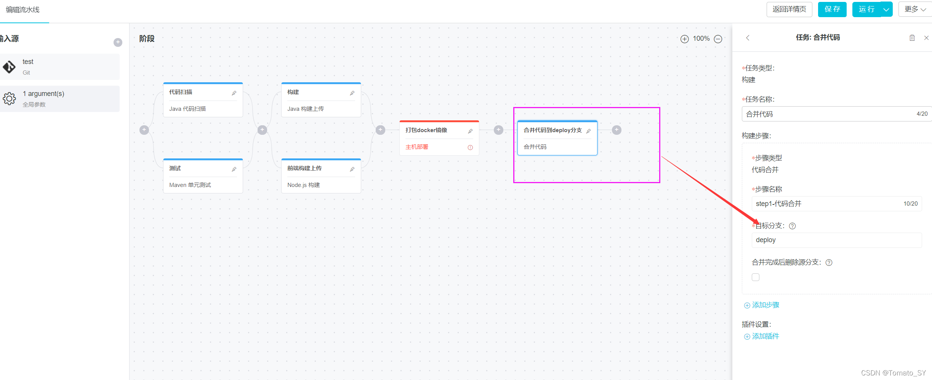Click the 保存 button
Image resolution: width=932 pixels, height=380 pixels.
[832, 10]
